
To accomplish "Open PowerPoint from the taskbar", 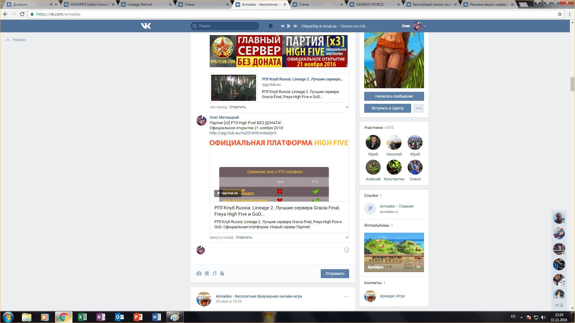I will click(138, 317).
